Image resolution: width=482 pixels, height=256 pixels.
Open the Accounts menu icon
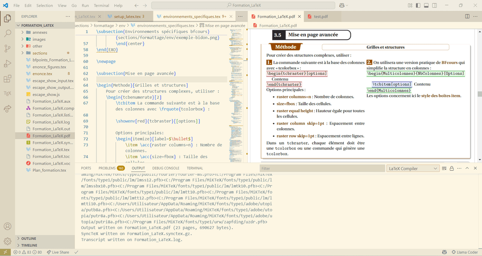8,227
